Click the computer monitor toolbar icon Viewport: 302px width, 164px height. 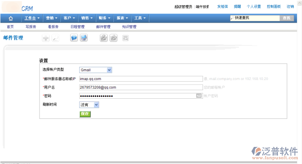point(84,38)
